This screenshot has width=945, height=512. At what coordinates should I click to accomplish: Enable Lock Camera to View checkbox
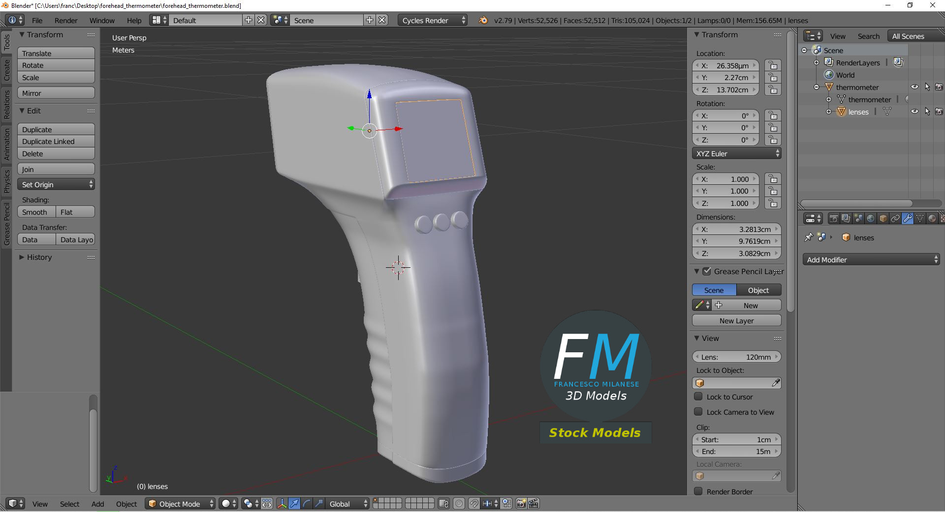(698, 412)
